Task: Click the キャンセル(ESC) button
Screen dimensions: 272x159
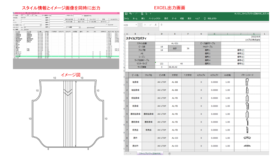Action: tap(114, 19)
